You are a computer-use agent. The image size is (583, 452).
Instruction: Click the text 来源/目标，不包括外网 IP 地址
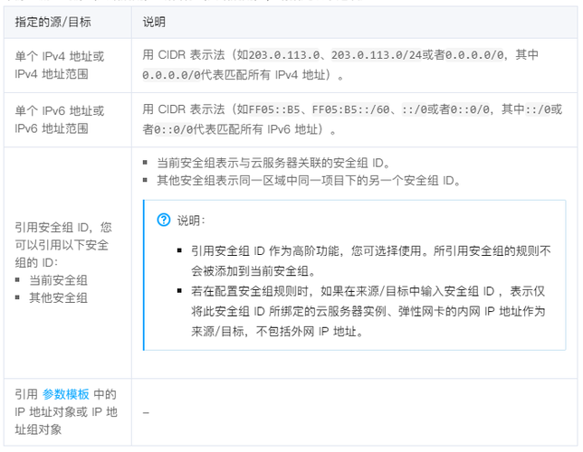point(277,331)
